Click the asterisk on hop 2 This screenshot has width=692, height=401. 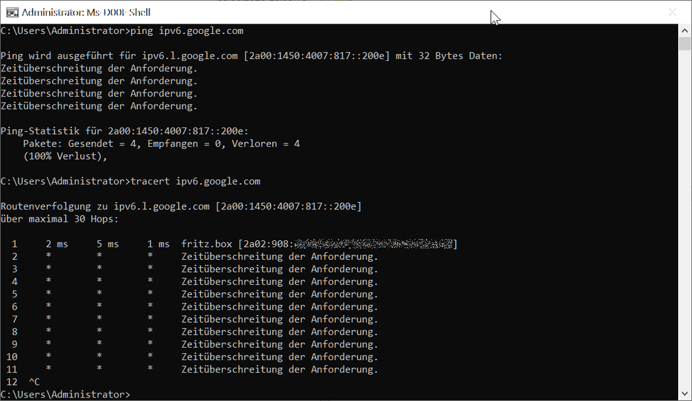48,256
